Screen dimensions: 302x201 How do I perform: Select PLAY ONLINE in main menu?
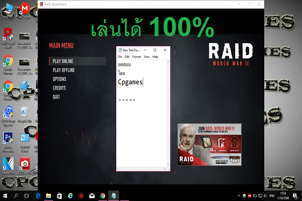(77, 61)
